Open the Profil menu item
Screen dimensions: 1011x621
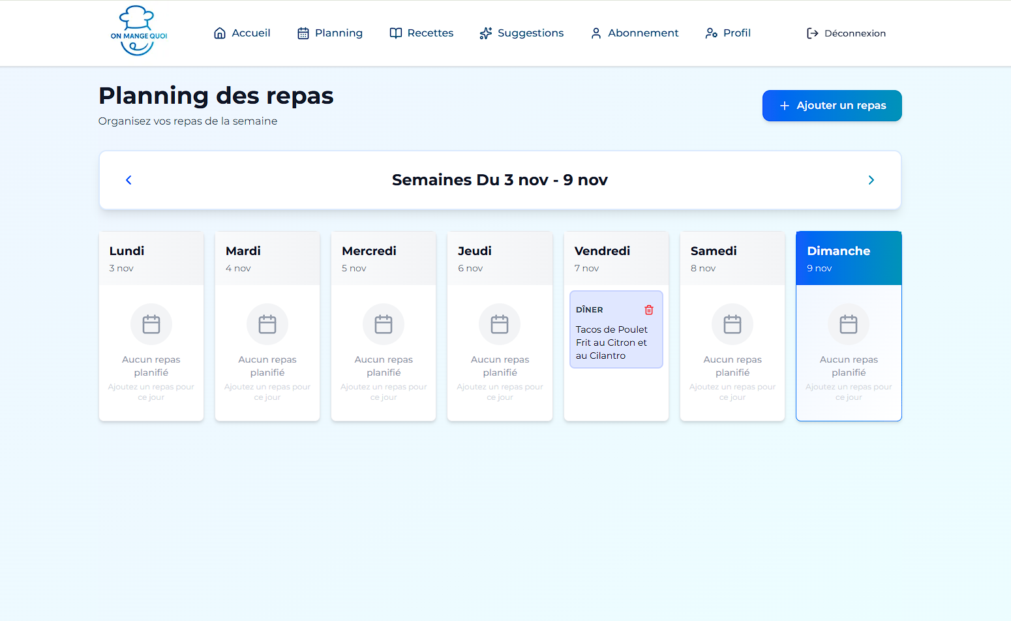728,33
